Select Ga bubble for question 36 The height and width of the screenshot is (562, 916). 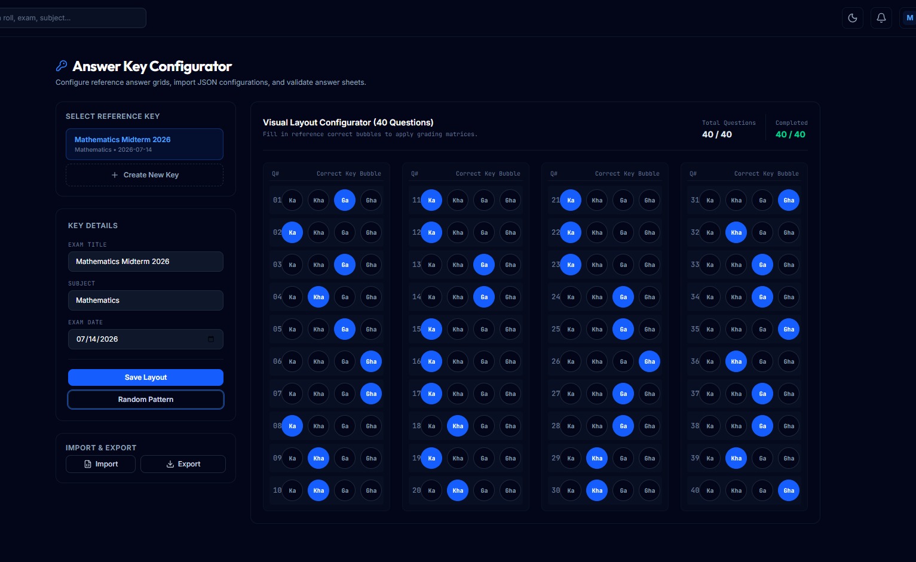pyautogui.click(x=762, y=361)
